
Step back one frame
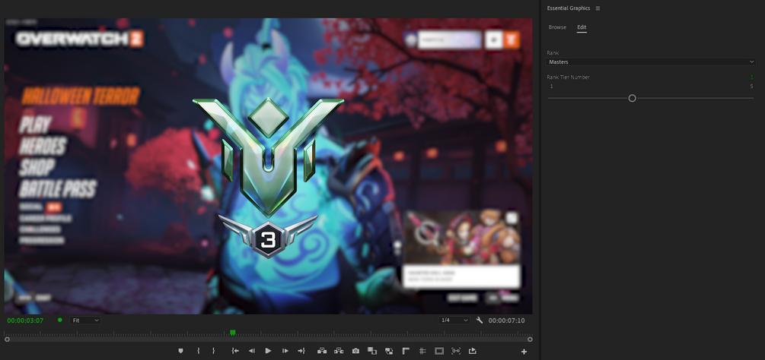(252, 351)
